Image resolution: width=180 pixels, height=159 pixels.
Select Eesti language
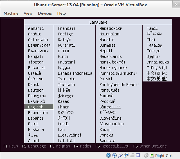tap(33, 124)
